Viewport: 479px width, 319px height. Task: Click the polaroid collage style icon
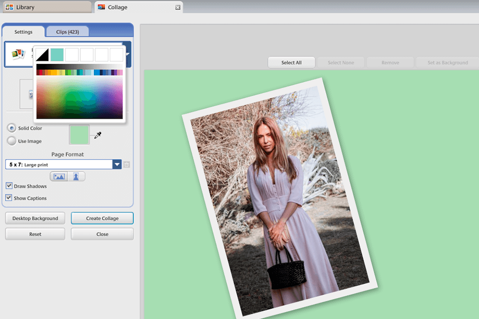tap(19, 53)
